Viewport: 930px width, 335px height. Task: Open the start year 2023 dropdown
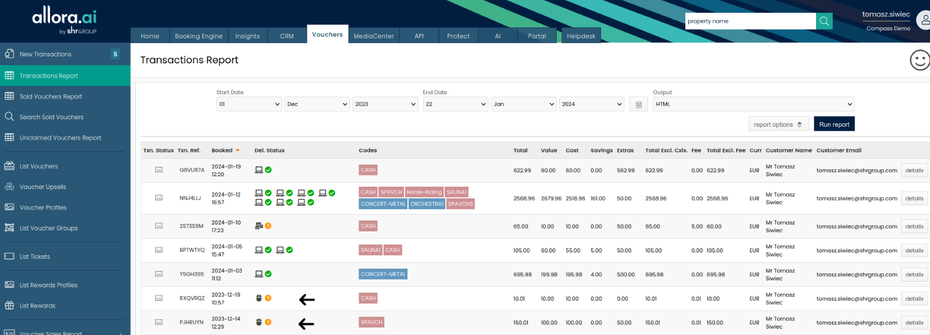point(385,104)
